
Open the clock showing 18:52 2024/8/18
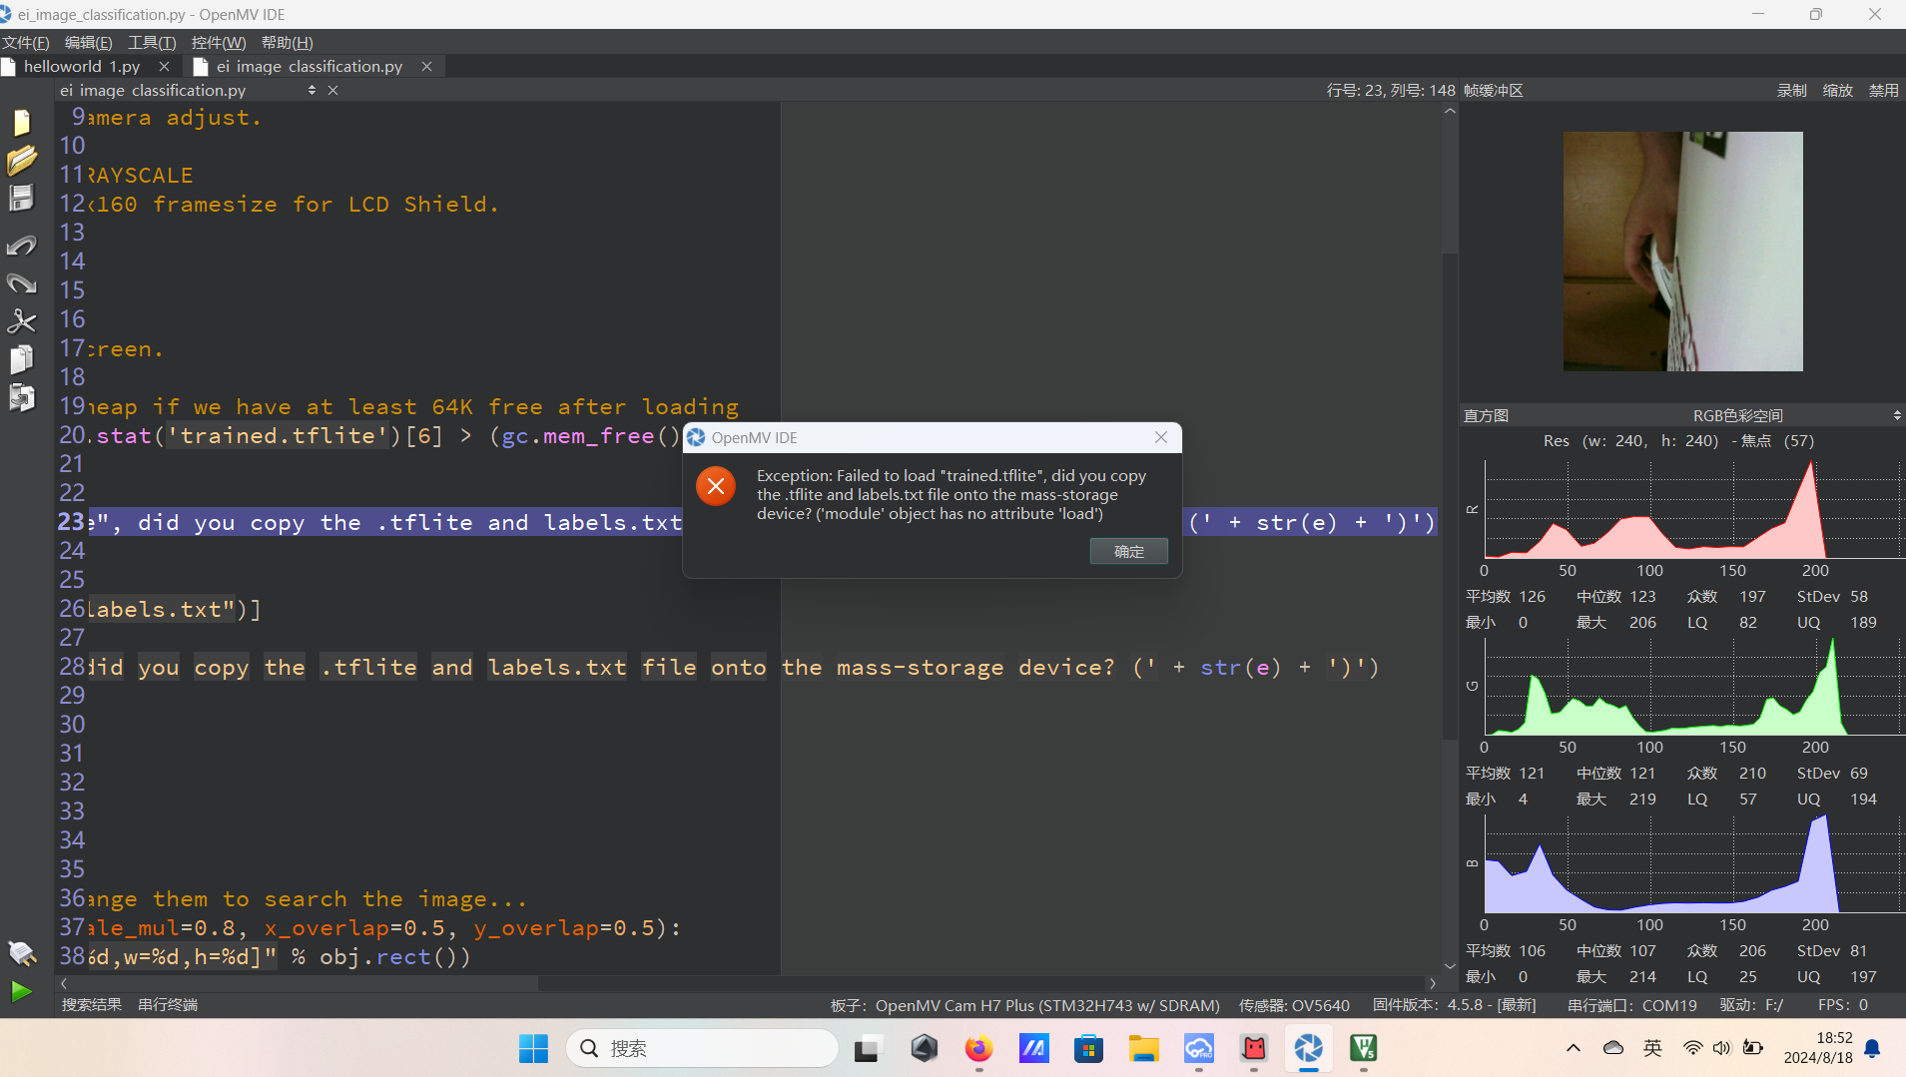[1818, 1048]
